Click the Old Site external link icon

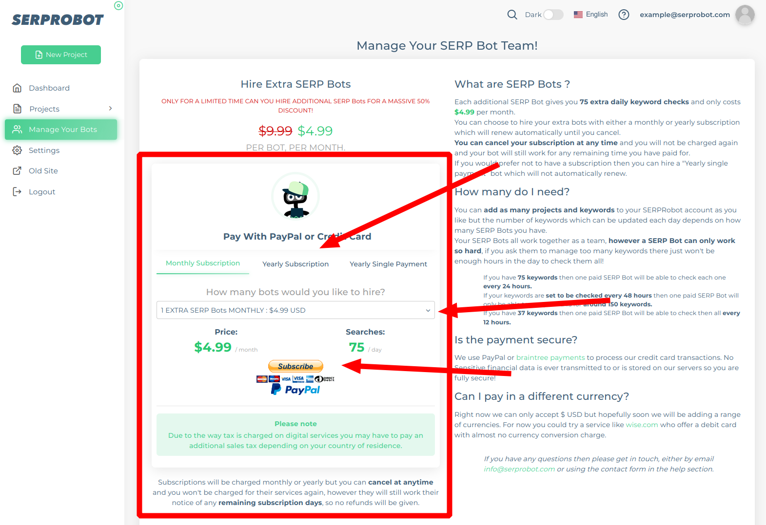point(17,171)
